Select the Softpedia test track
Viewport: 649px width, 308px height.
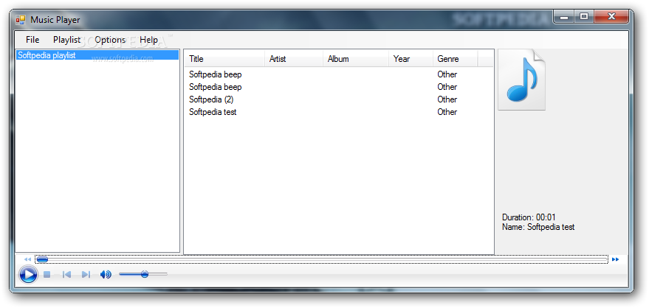tap(213, 111)
